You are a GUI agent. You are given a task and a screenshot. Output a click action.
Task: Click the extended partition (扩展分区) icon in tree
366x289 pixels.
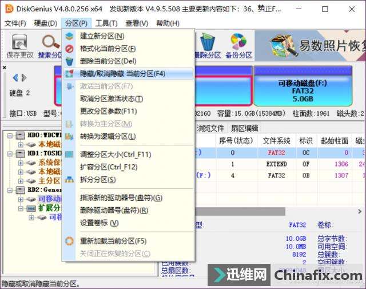(x=31, y=208)
